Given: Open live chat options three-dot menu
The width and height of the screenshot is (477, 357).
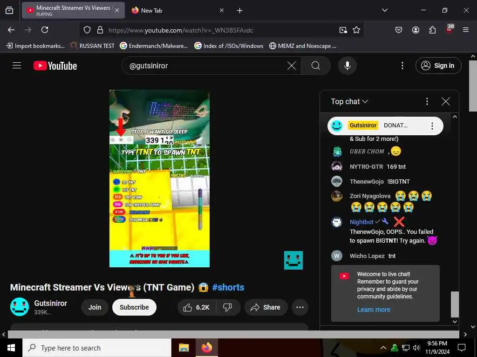Looking at the screenshot, I should coord(427,101).
